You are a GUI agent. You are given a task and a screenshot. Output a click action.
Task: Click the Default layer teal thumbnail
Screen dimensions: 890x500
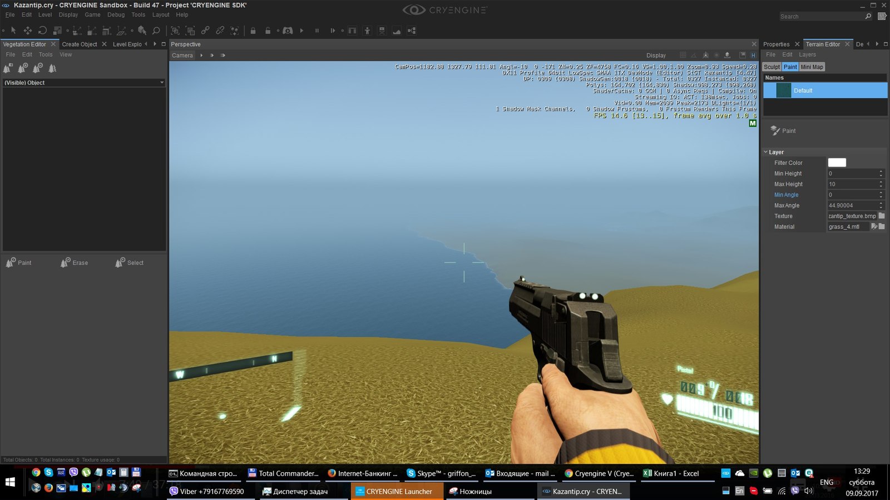point(783,90)
